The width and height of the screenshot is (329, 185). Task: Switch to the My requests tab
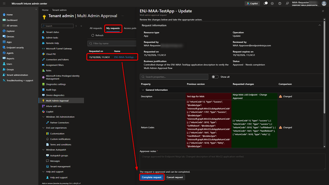[113, 28]
